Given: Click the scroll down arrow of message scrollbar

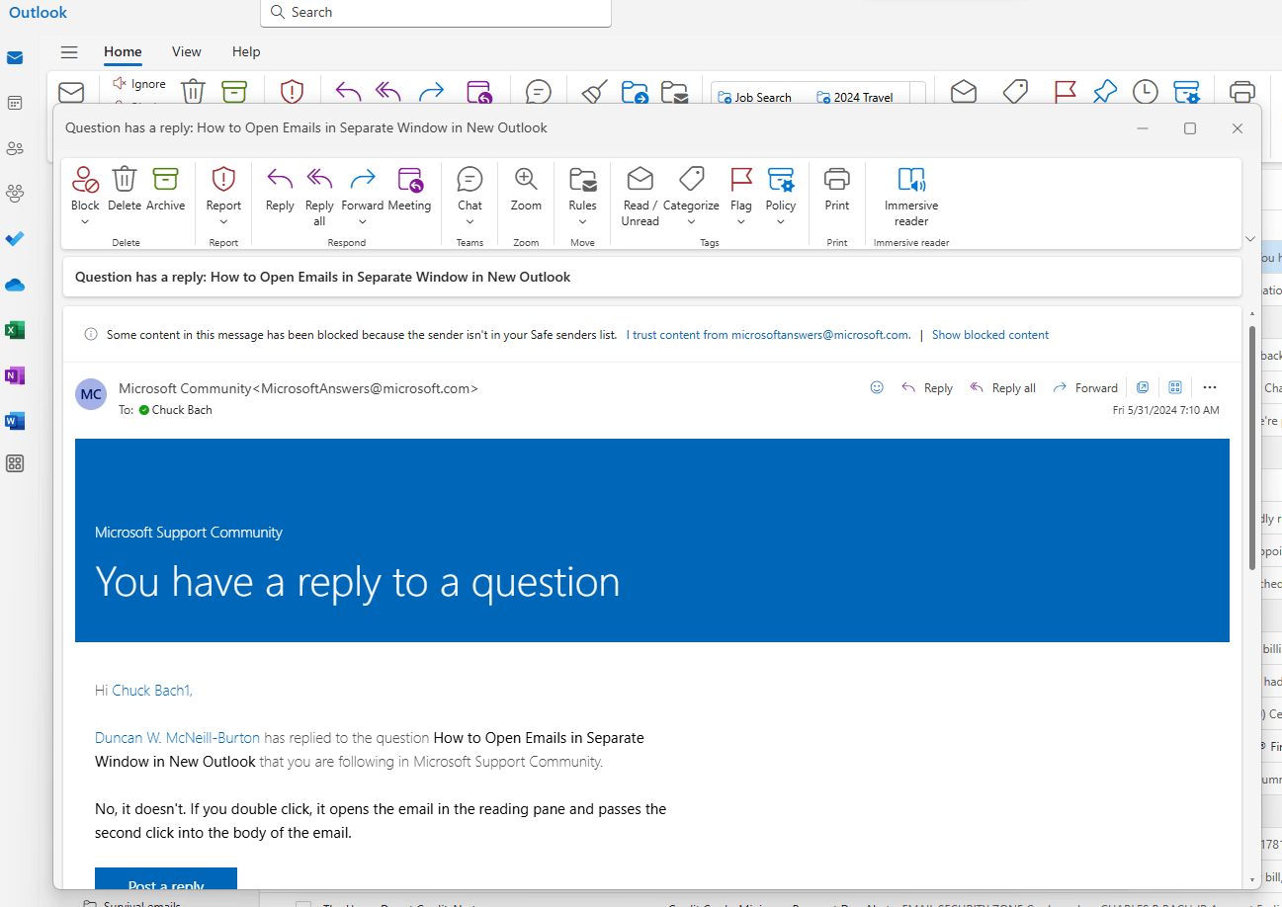Looking at the screenshot, I should coord(1252,877).
